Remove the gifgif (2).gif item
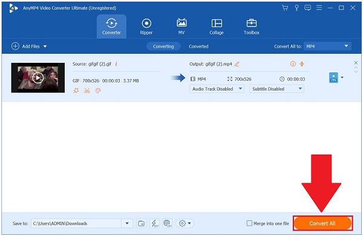 click(356, 63)
